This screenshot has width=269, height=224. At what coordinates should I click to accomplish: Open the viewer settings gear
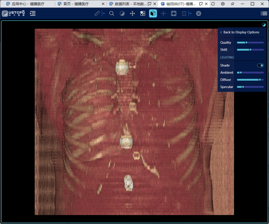click(199, 14)
